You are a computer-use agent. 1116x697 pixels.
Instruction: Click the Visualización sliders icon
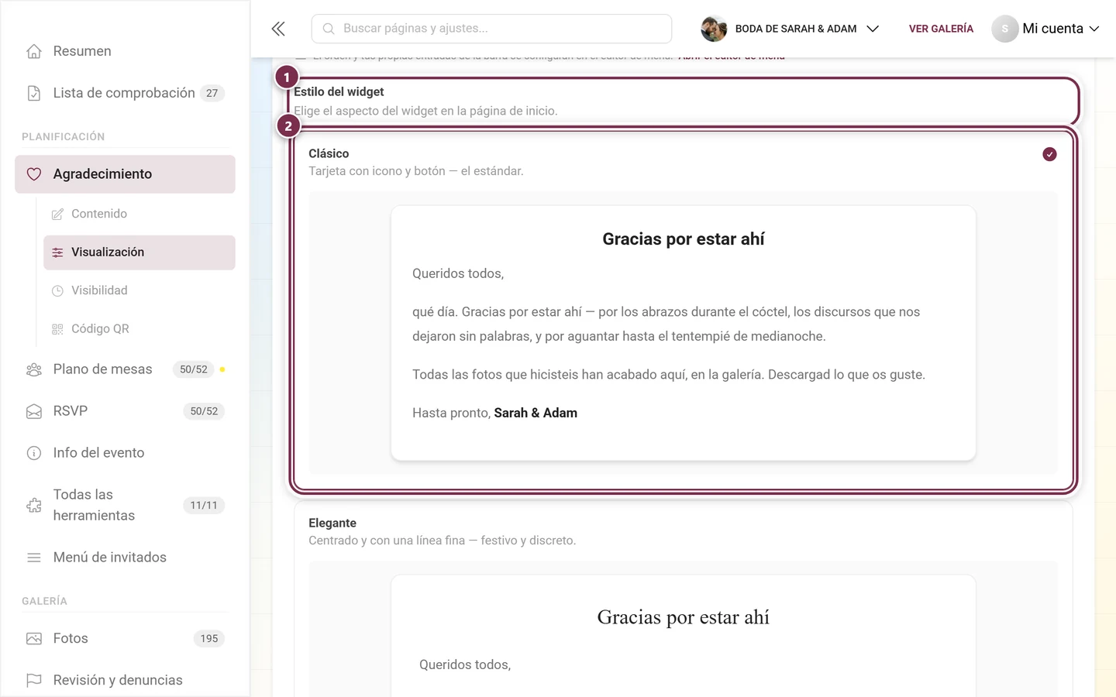tap(57, 252)
